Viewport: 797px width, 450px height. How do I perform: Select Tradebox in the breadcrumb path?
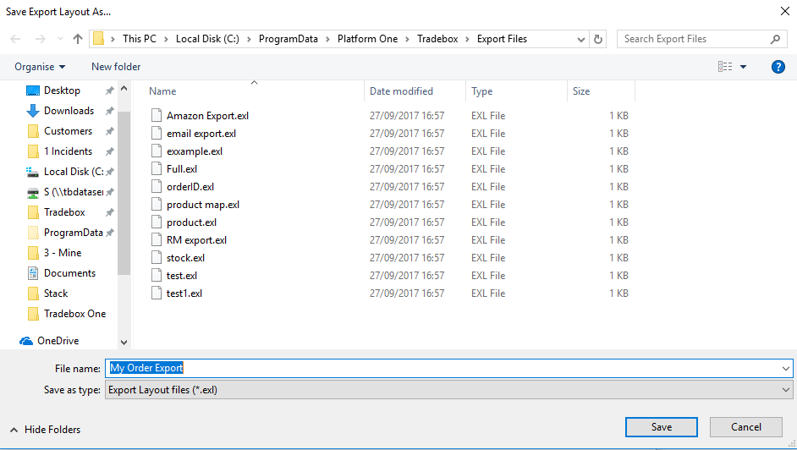[437, 39]
